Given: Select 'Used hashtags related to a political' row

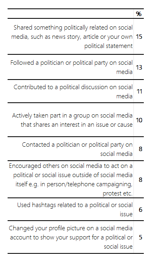Looking at the screenshot, I should [75, 209].
